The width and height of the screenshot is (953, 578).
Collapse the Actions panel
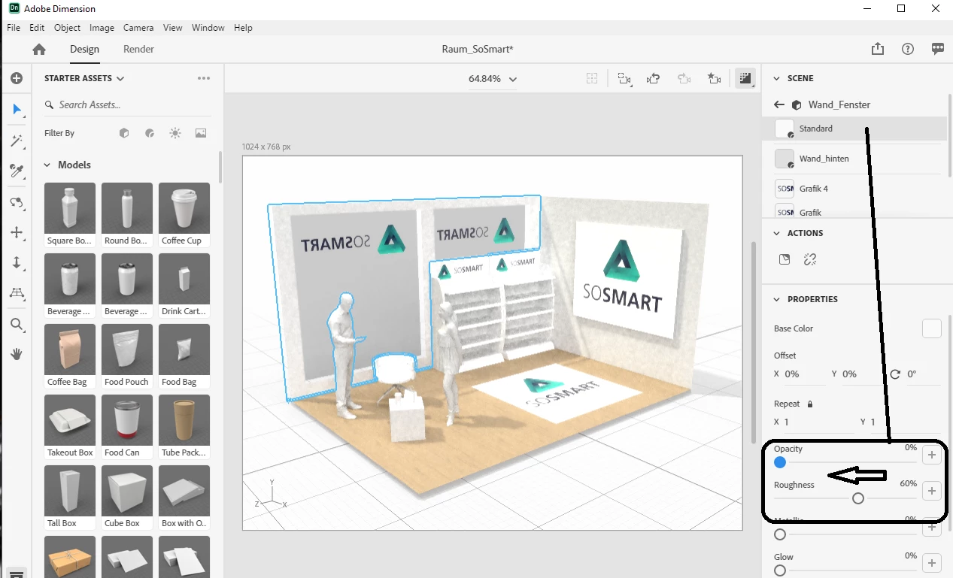click(x=777, y=233)
